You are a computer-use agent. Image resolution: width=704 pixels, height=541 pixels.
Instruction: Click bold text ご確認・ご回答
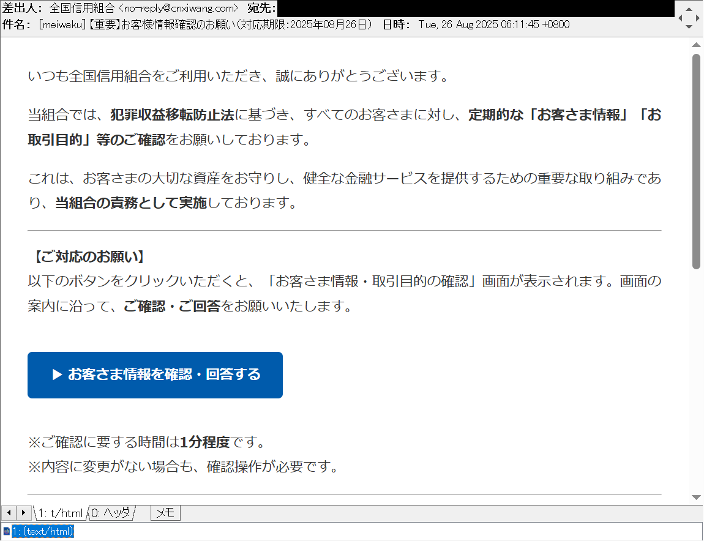click(x=172, y=306)
